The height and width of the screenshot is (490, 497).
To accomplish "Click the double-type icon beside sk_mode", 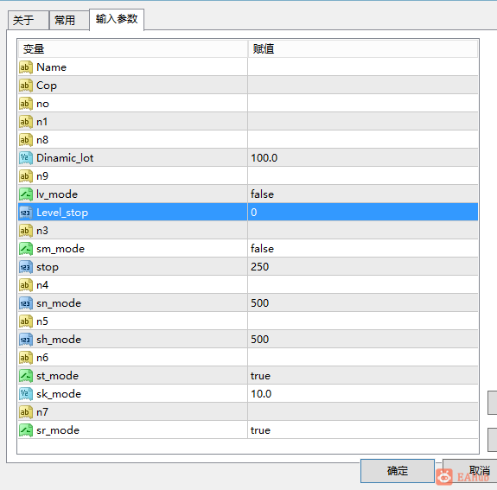I will (26, 394).
